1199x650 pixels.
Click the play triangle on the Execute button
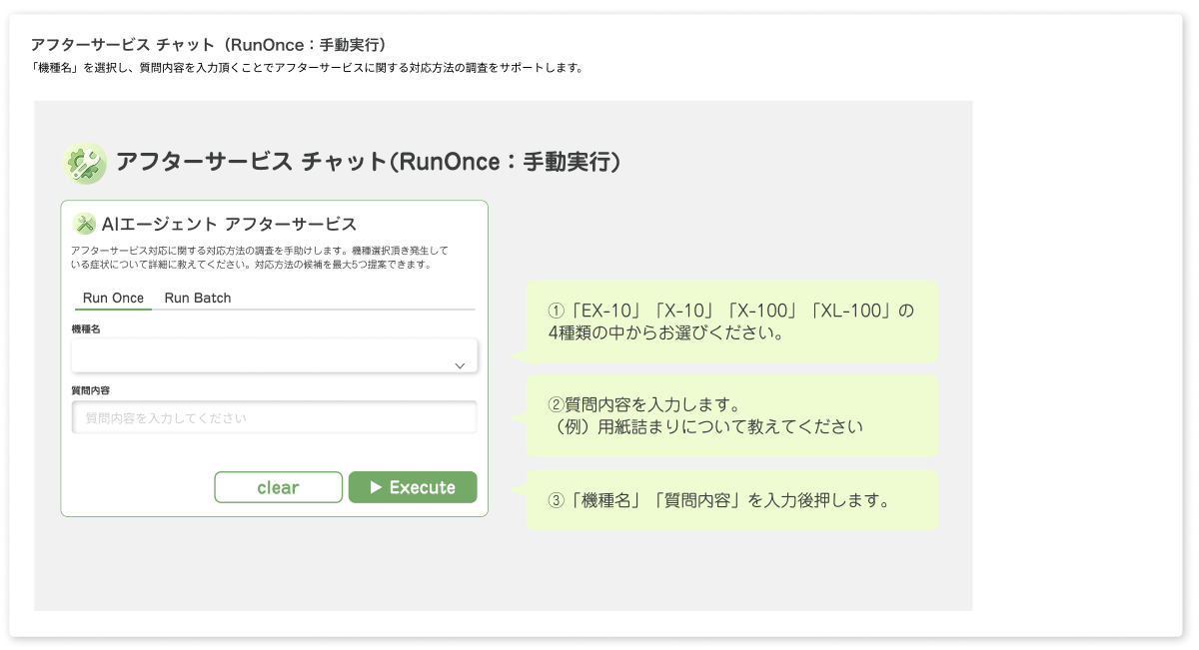(x=376, y=487)
